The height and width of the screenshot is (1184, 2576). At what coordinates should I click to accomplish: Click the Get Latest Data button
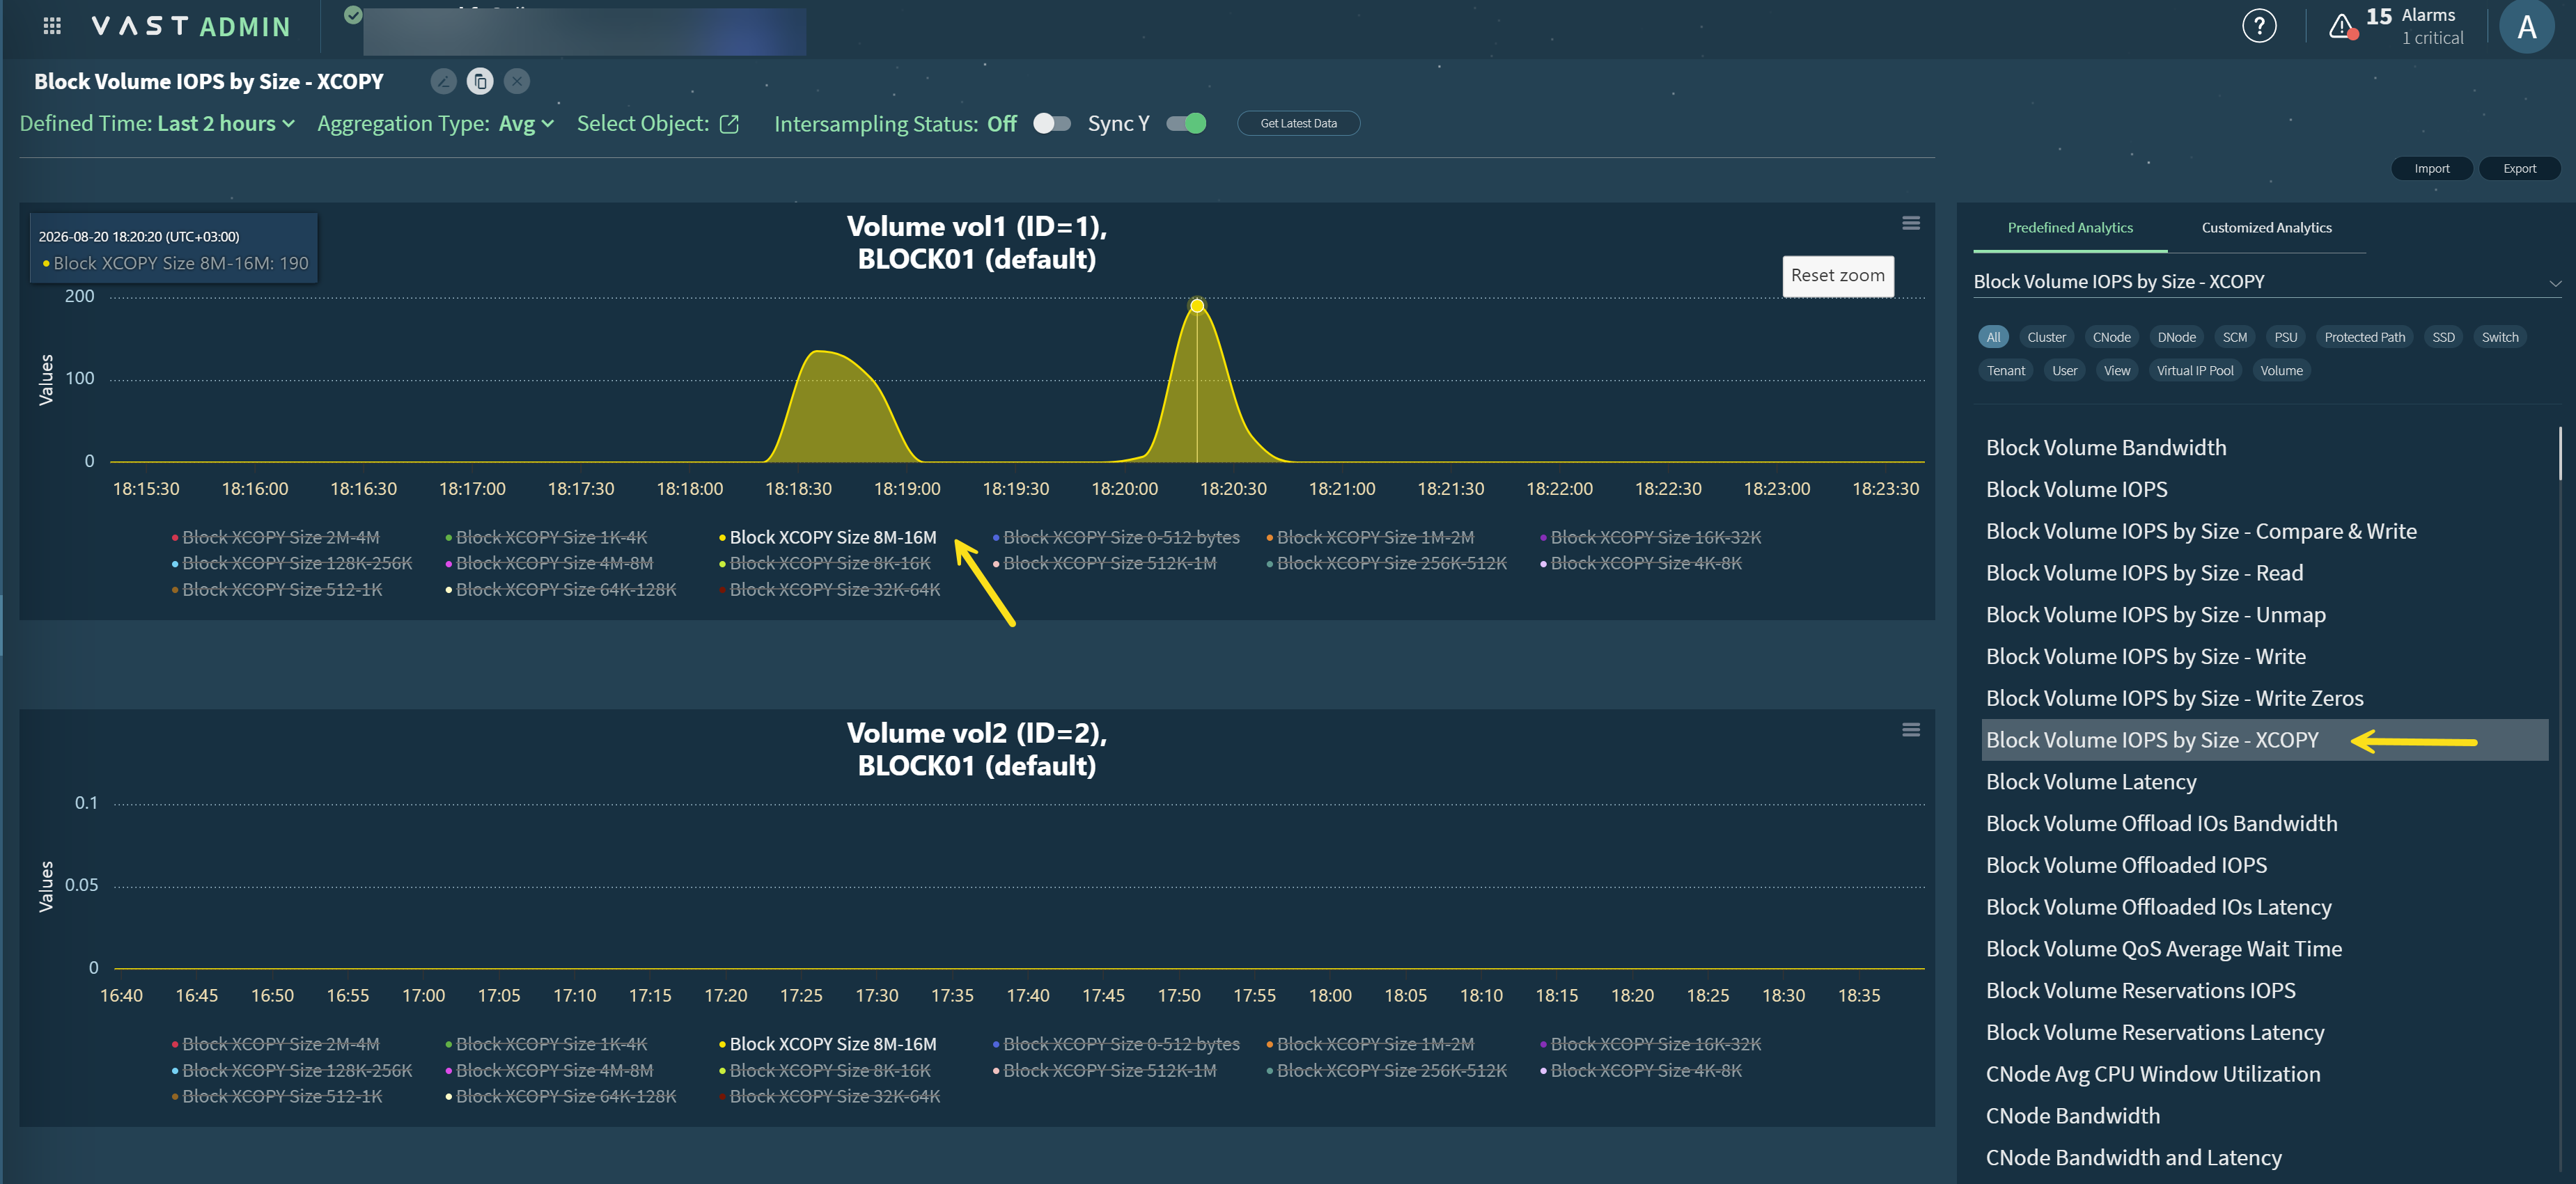point(1298,123)
